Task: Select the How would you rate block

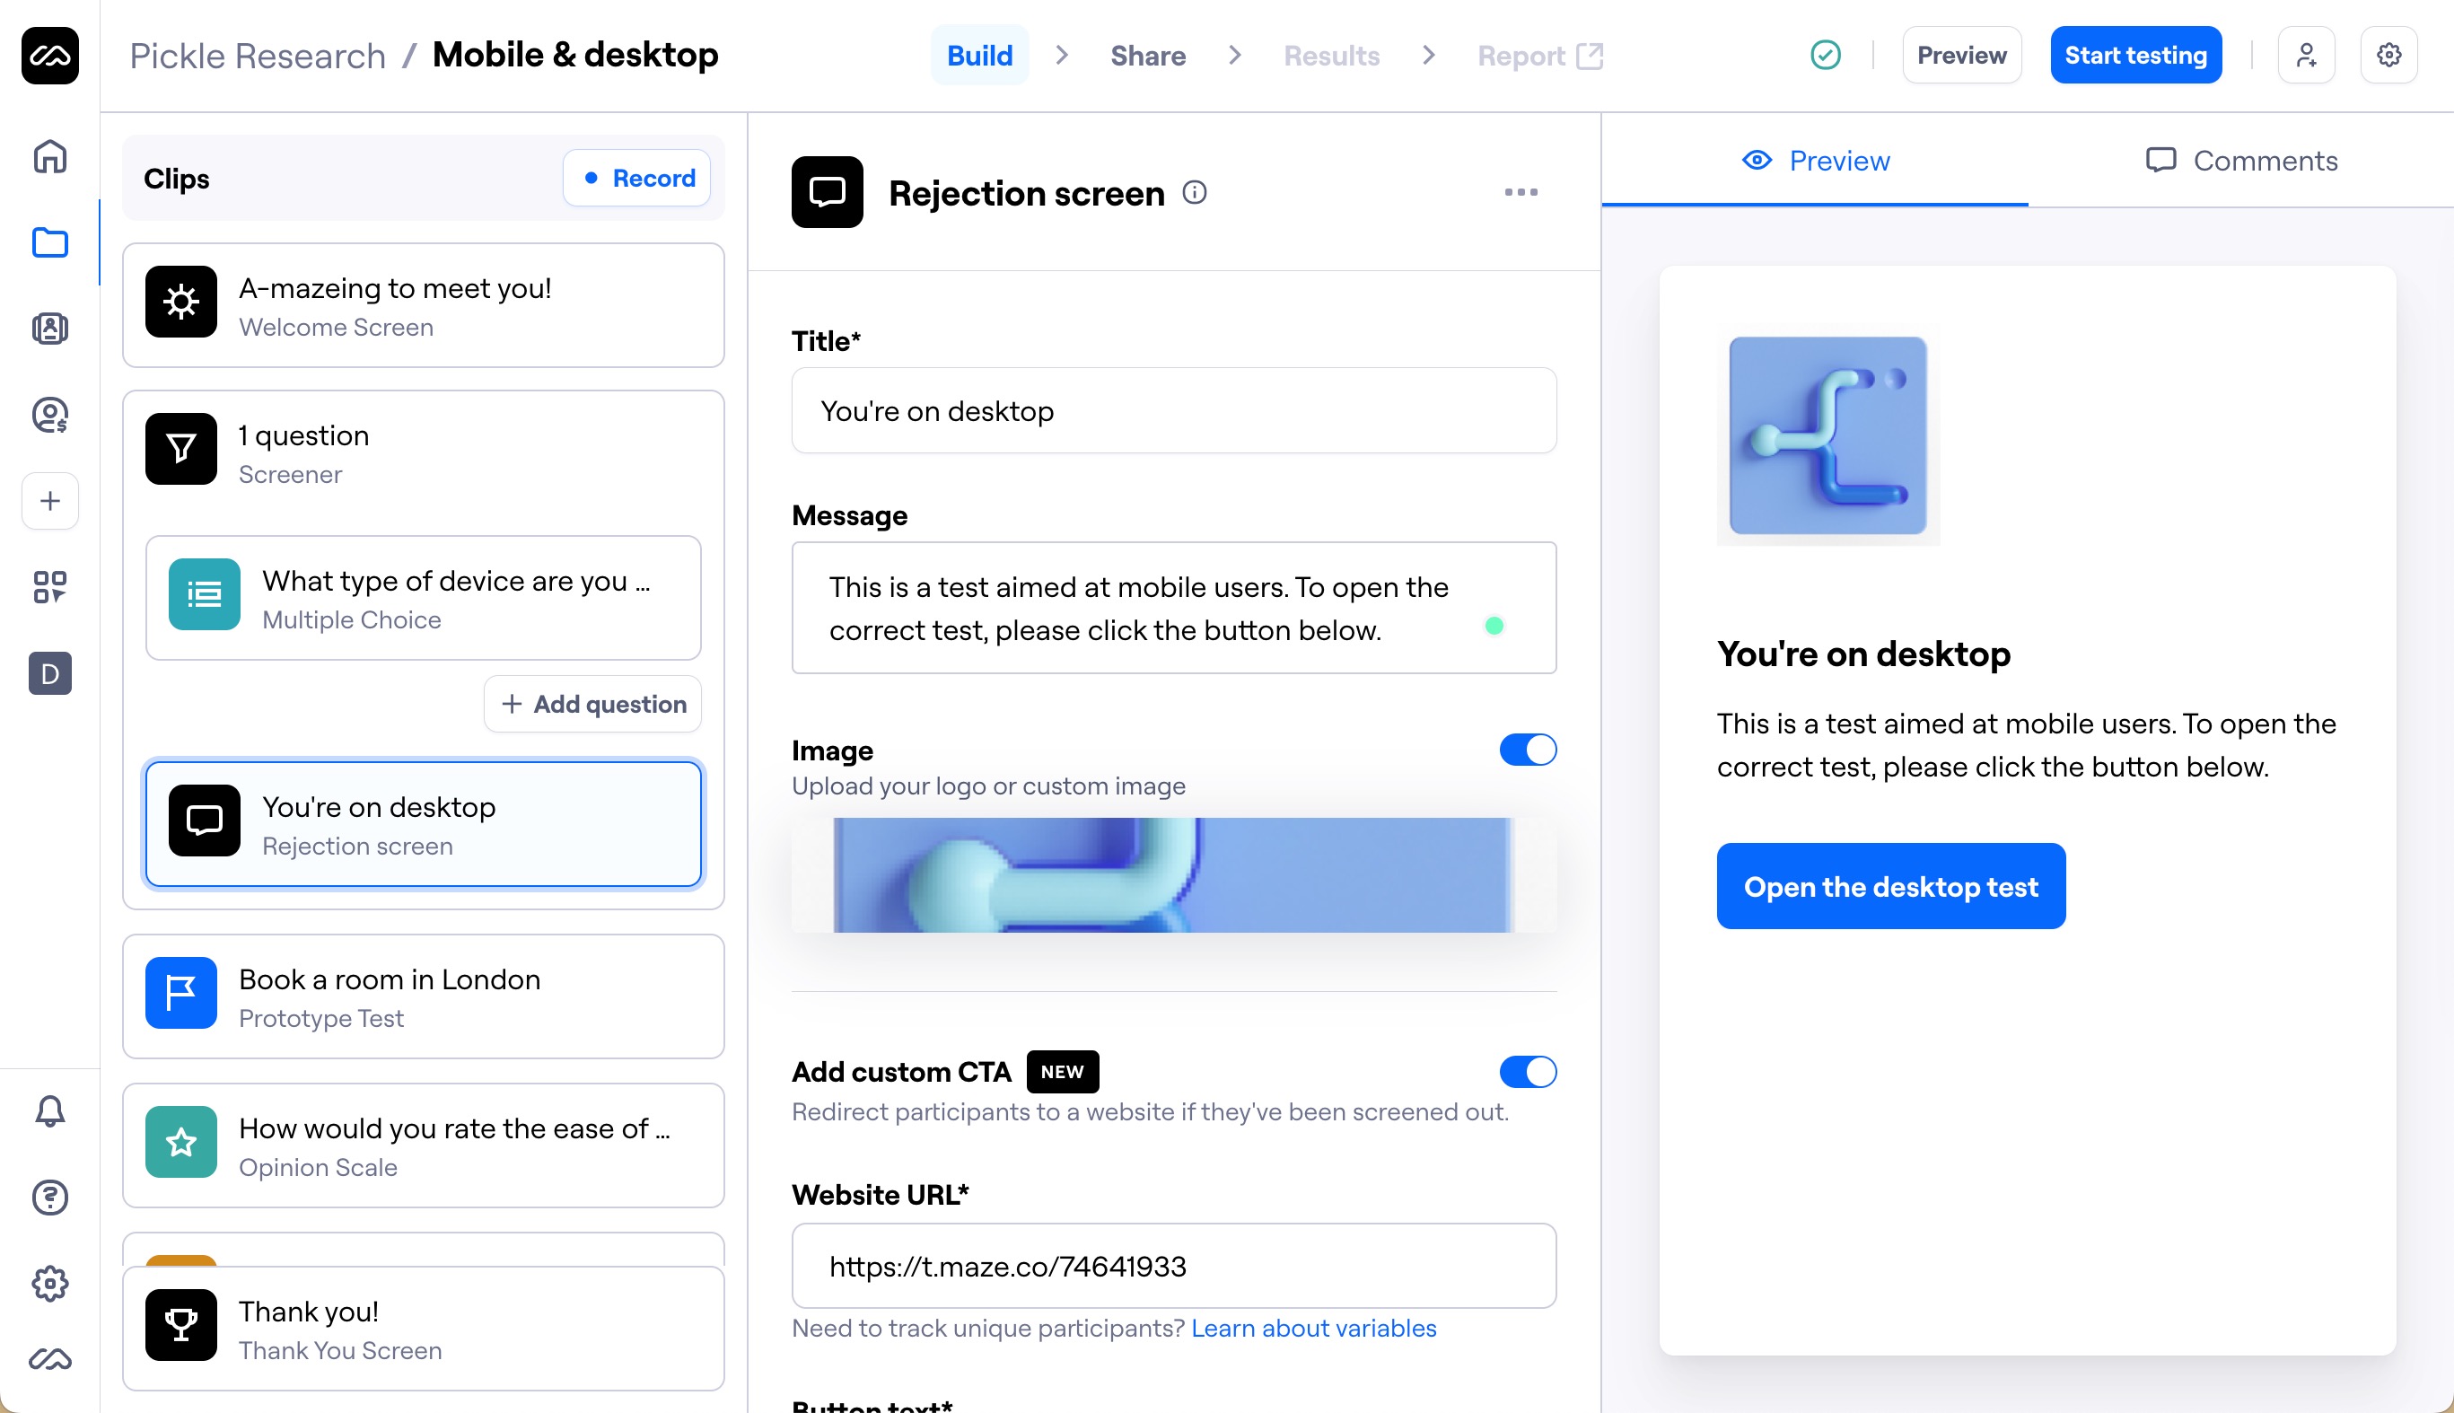Action: 423,1145
